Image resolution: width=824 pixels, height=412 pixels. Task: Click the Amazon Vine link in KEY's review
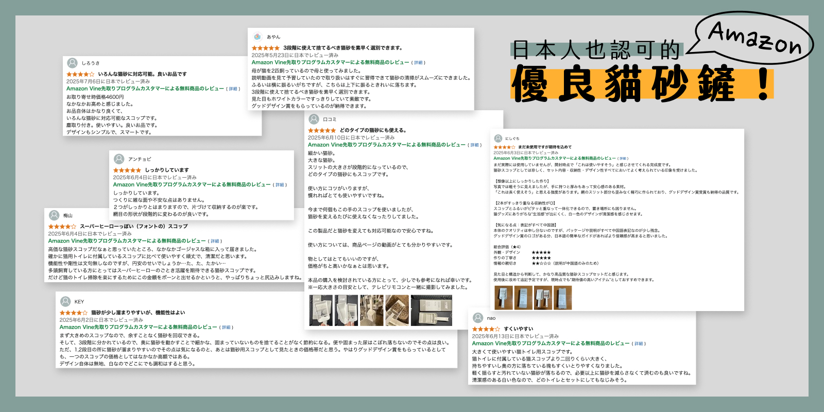click(138, 327)
